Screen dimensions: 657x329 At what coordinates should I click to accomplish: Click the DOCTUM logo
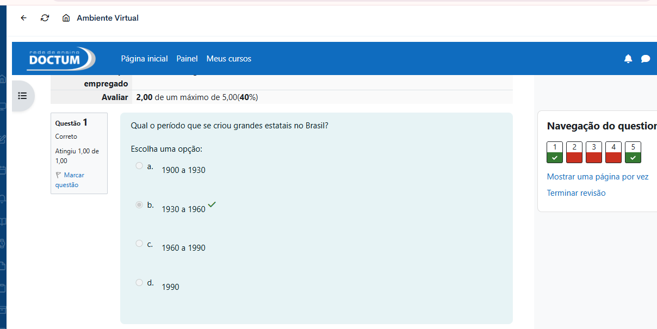[x=61, y=59]
